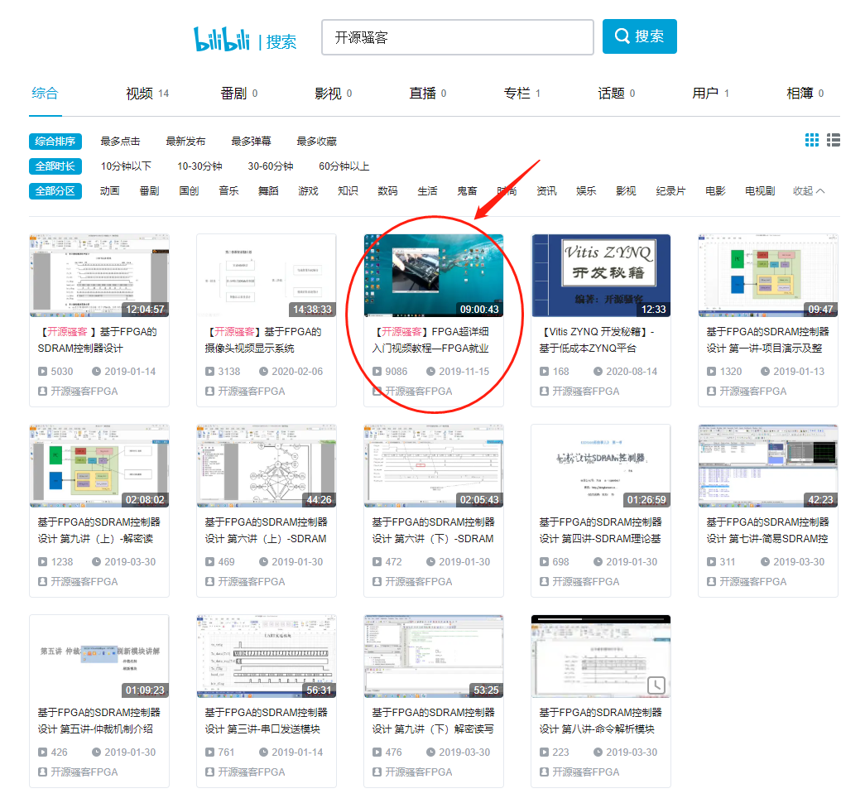Screen dimensions: 865x803
Task: Sort by 最多收藏
Action: tap(317, 142)
